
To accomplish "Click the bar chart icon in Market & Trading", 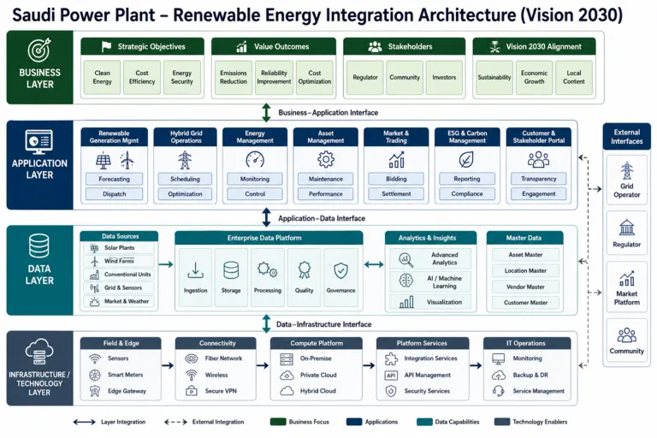I will tap(396, 160).
